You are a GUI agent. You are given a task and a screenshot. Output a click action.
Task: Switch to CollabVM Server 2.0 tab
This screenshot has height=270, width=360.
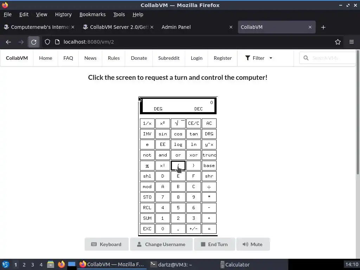[x=118, y=27]
